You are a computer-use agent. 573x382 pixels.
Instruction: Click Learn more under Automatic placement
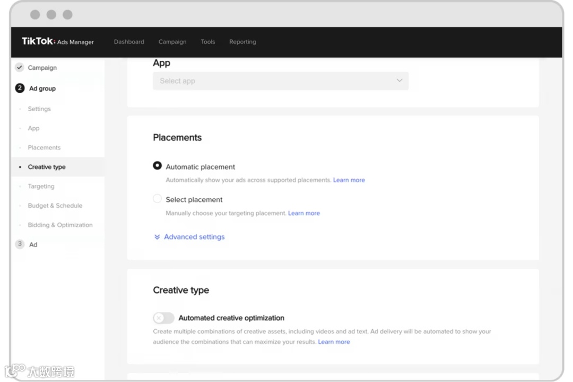(349, 180)
